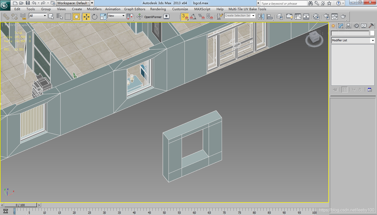Click the Render Production teapot icon
Screen dimensions: 377x215
click(343, 17)
